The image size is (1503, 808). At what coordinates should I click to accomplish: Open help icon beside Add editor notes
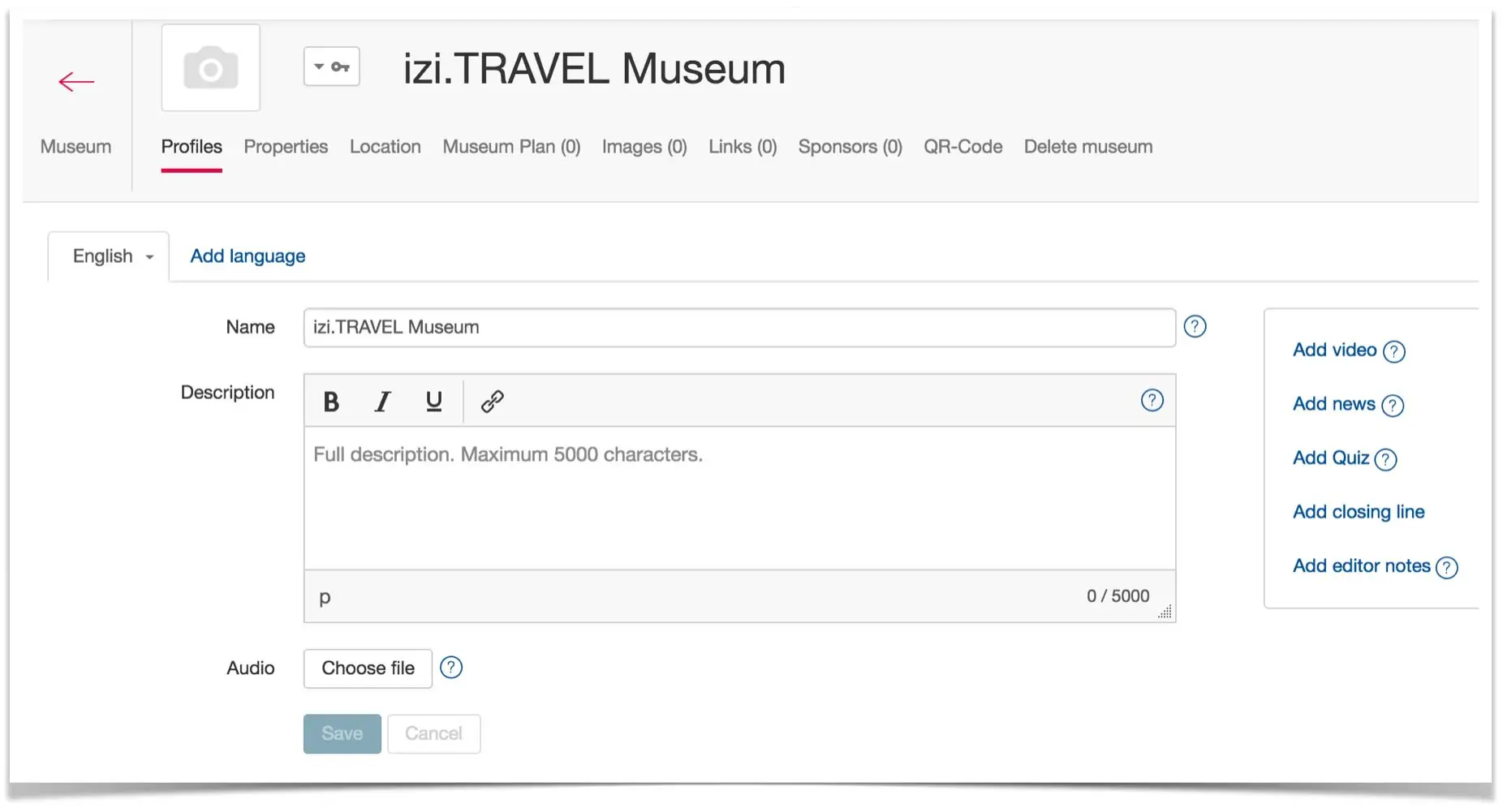point(1447,567)
